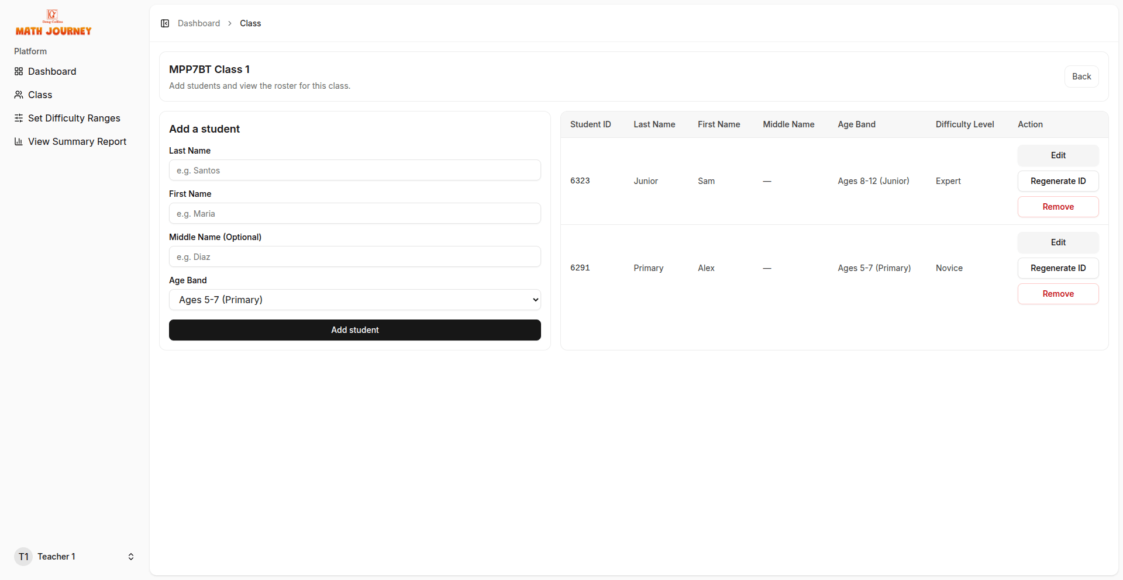Image resolution: width=1123 pixels, height=580 pixels.
Task: Focus the First Name input field
Action: coord(355,213)
